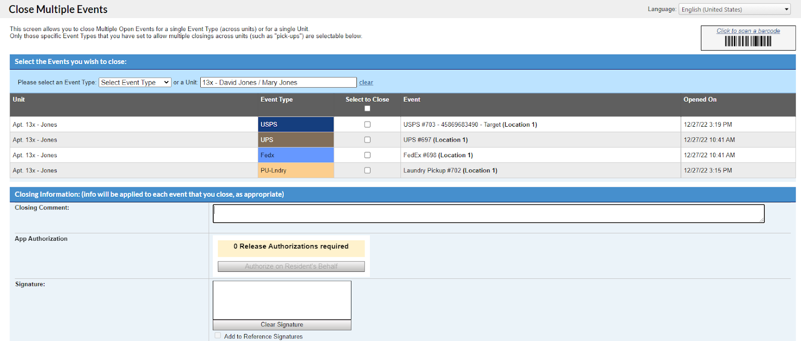Click 'Laundry Pickup #702 (Location 1)' event text

pos(450,171)
